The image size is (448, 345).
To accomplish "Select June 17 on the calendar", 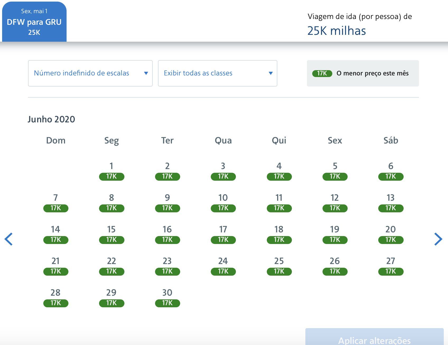I will pyautogui.click(x=223, y=234).
